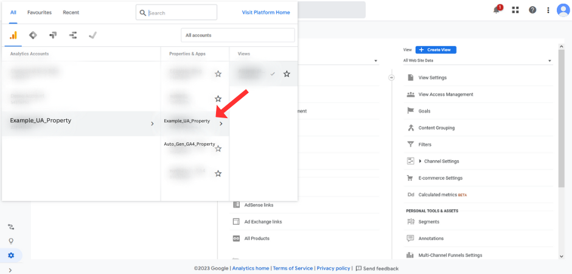The height and width of the screenshot is (274, 572).
Task: Click the Multi-Channel Funnels bar chart icon
Action: [x=410, y=255]
